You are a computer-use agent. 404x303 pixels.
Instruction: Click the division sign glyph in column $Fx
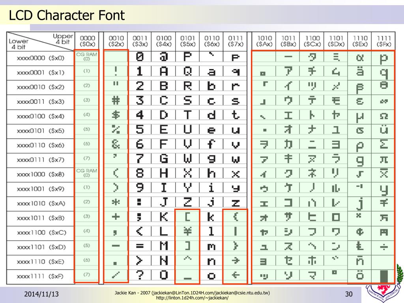(383, 247)
